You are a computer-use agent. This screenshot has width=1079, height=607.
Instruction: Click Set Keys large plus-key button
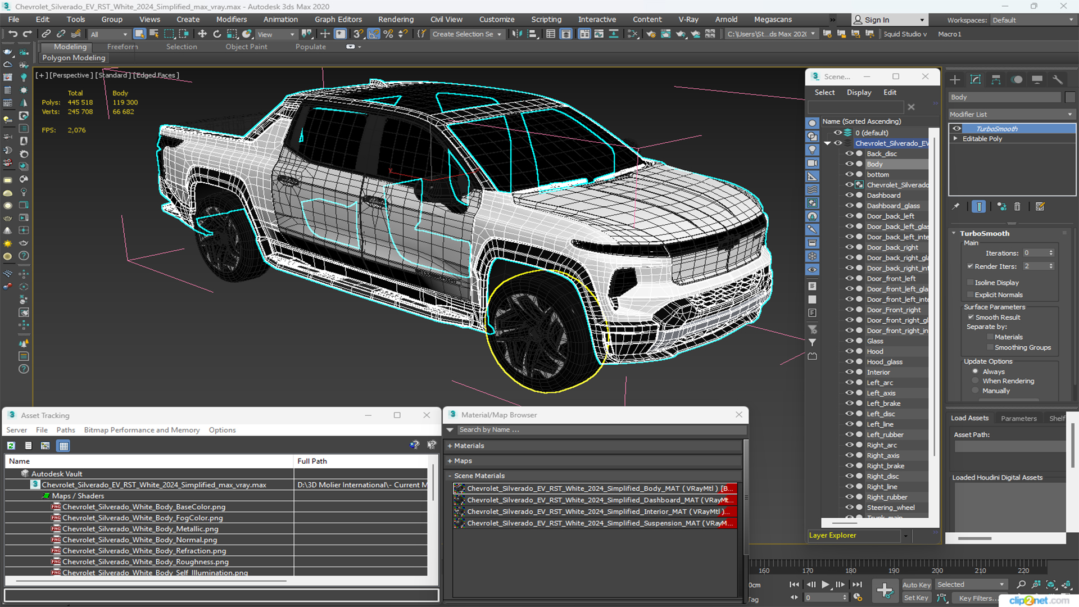coord(885,591)
